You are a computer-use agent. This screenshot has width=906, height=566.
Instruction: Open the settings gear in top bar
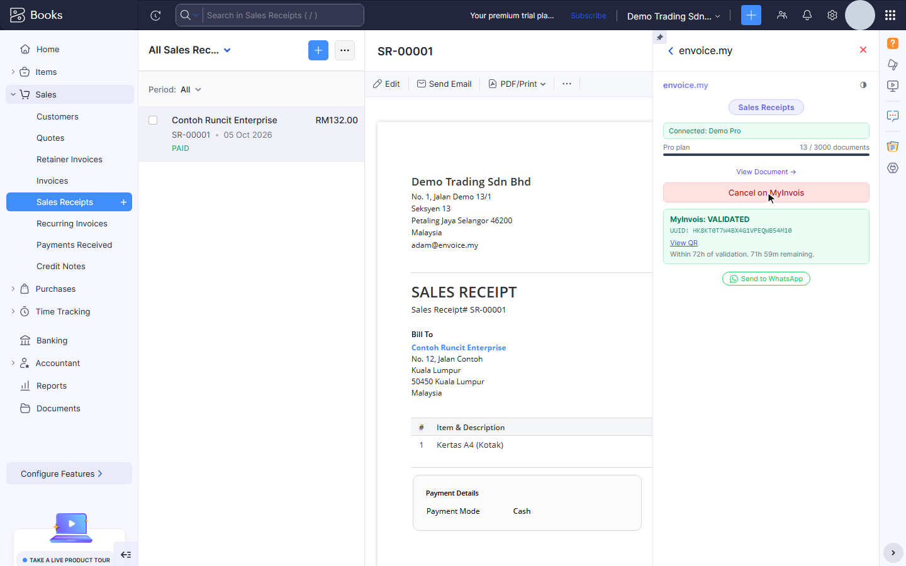[832, 15]
